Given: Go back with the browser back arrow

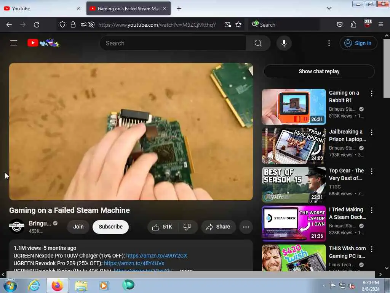Looking at the screenshot, I should pyautogui.click(x=9, y=25).
